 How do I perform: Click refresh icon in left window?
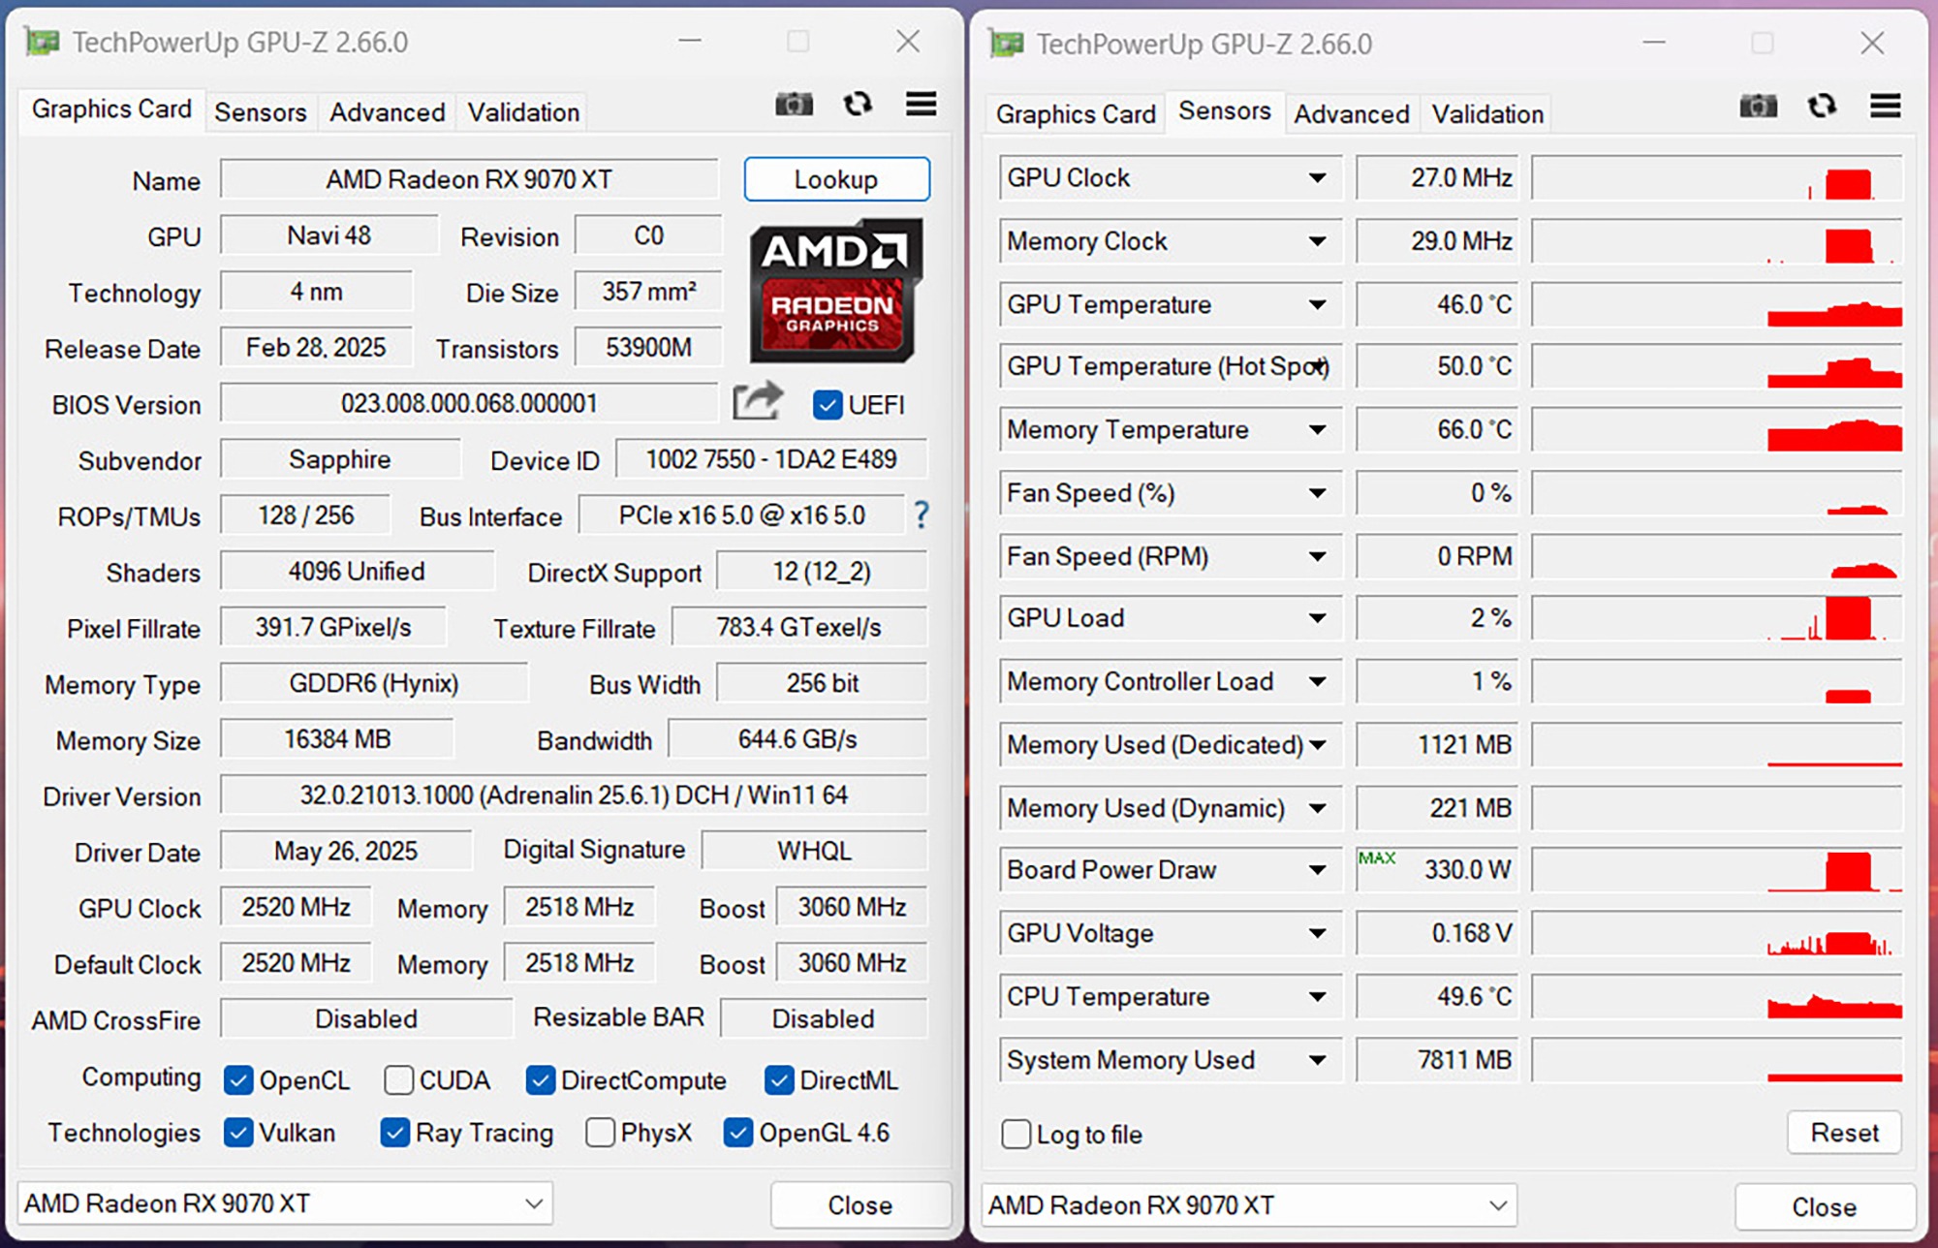point(857,104)
